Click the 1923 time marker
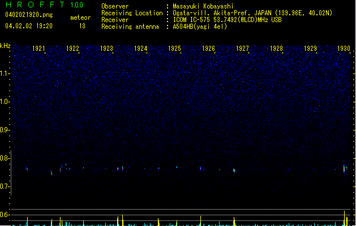This screenshot has width=356, height=226. point(106,49)
